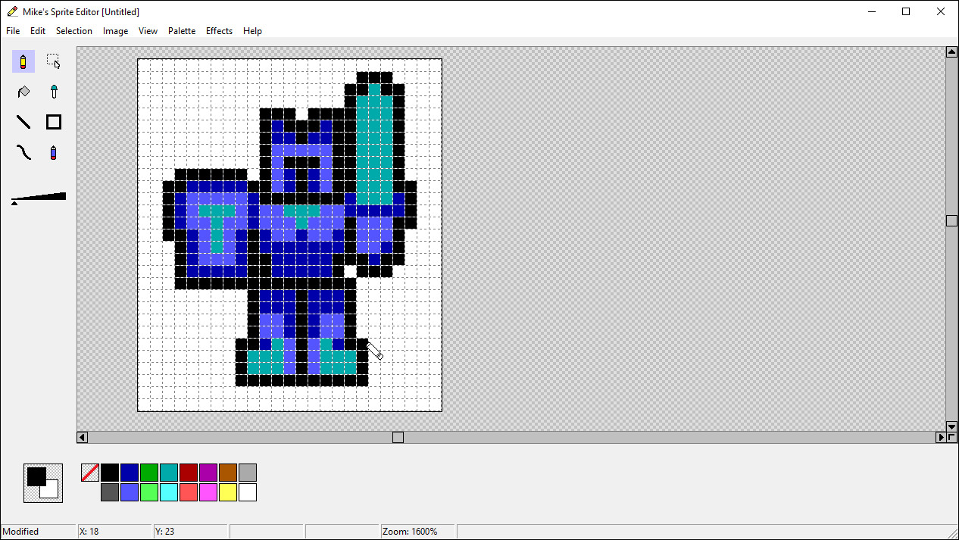Click the horizontal scrollbar thumb
This screenshot has height=540, width=959.
pos(398,437)
